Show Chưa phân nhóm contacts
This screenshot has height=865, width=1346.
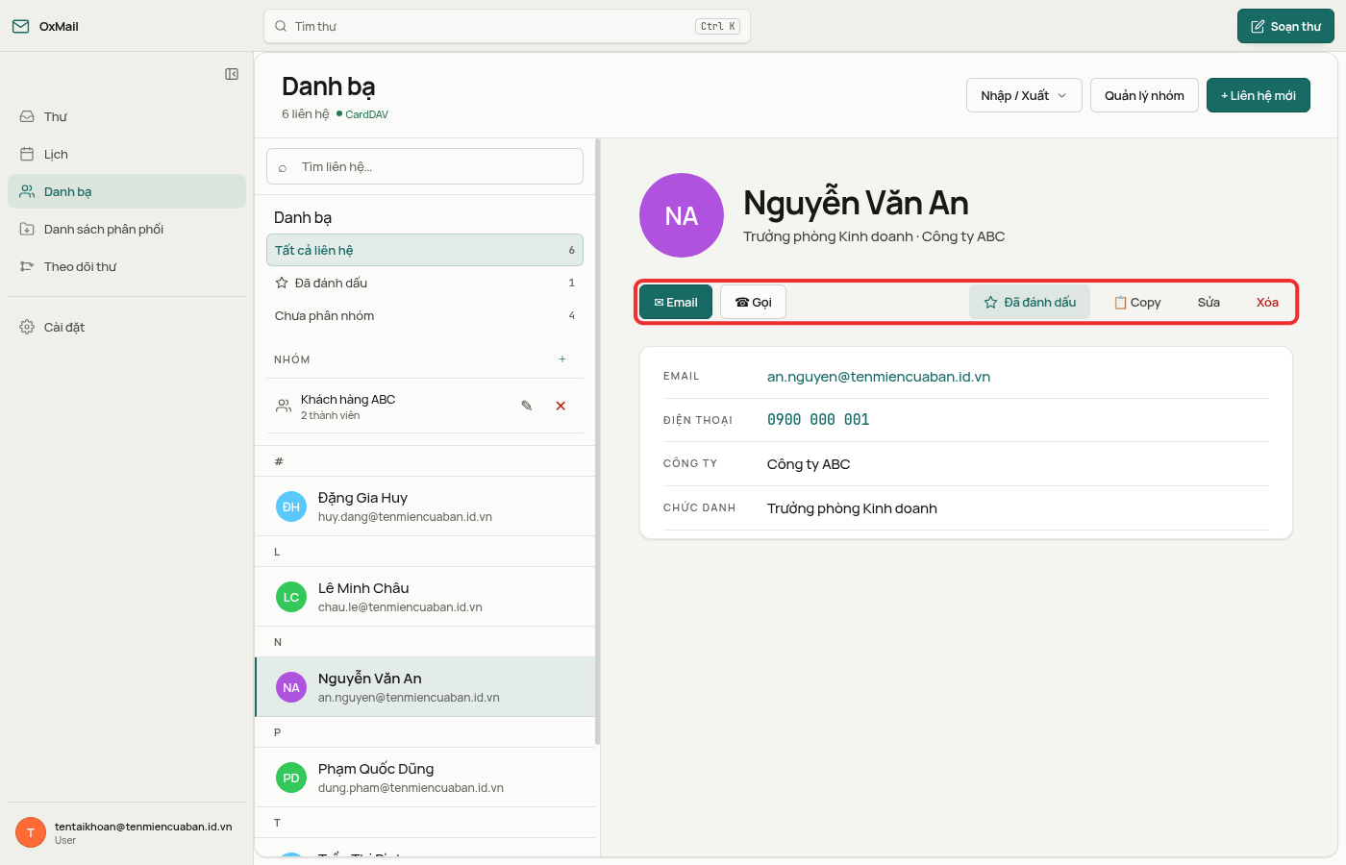point(425,315)
